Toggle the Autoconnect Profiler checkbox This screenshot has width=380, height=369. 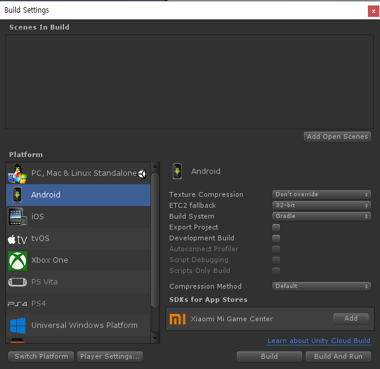tap(276, 249)
